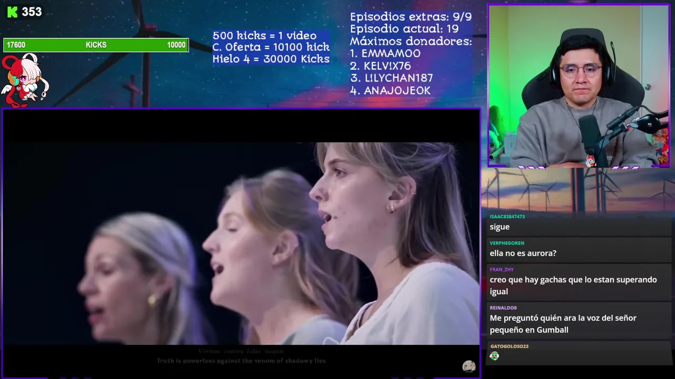Click the text 'Hielo 4 = 30000 Kicks'
The height and width of the screenshot is (379, 675).
click(x=271, y=59)
